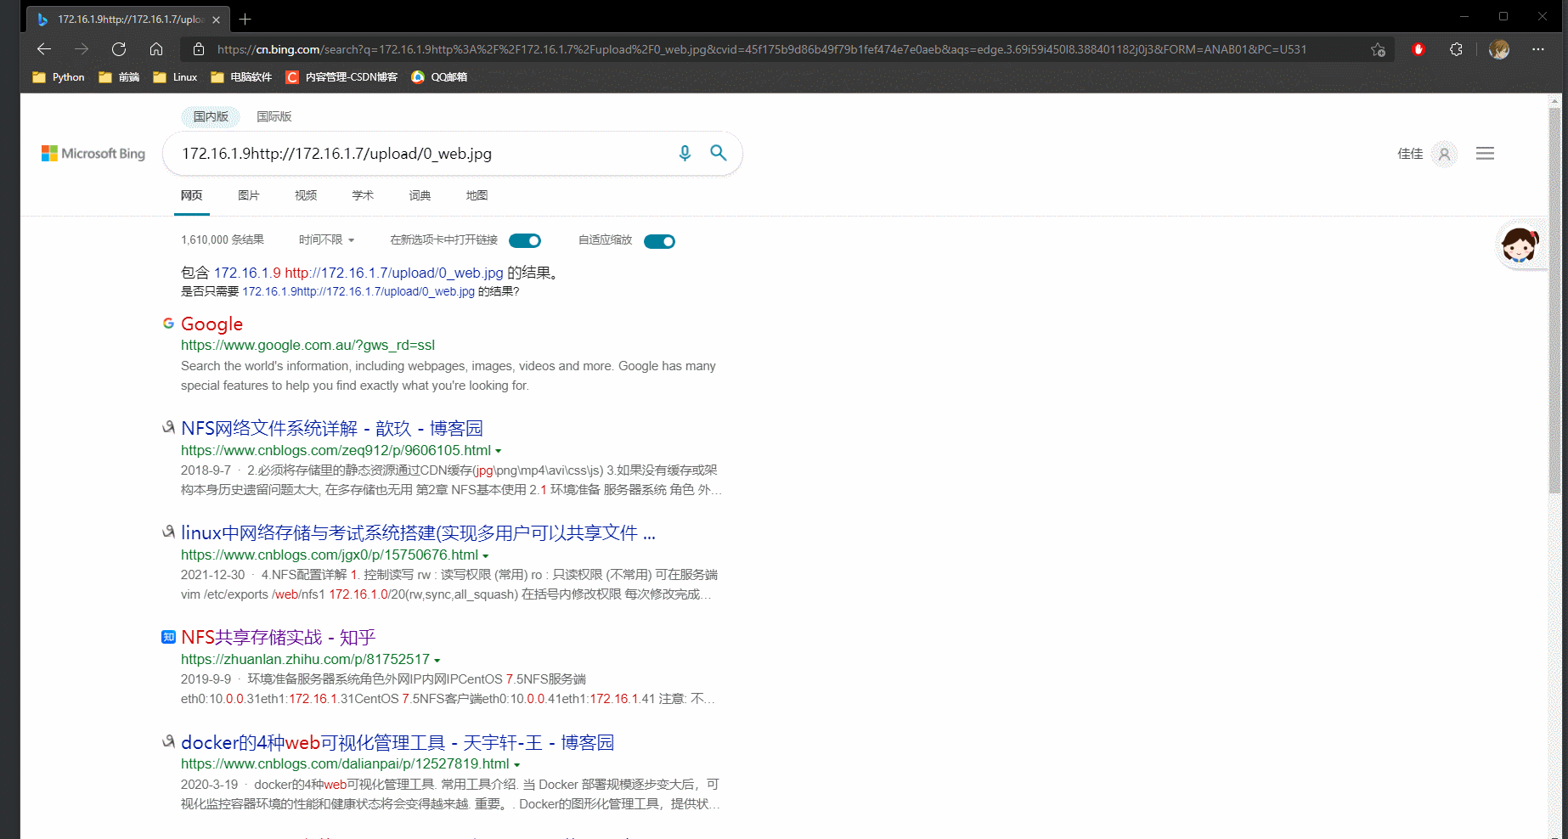Close the current Bing search tab
This screenshot has height=839, width=1568.
coord(216,20)
